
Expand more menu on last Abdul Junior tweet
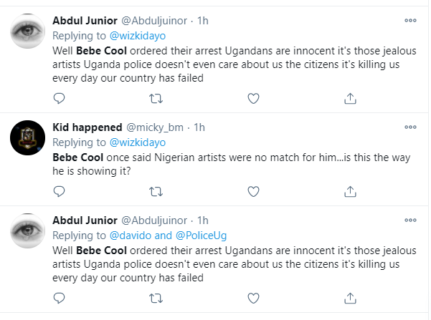410,220
